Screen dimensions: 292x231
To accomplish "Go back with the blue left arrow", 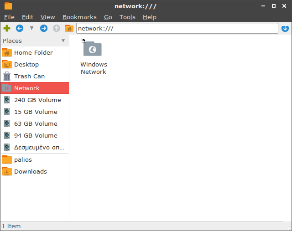I will coord(20,28).
